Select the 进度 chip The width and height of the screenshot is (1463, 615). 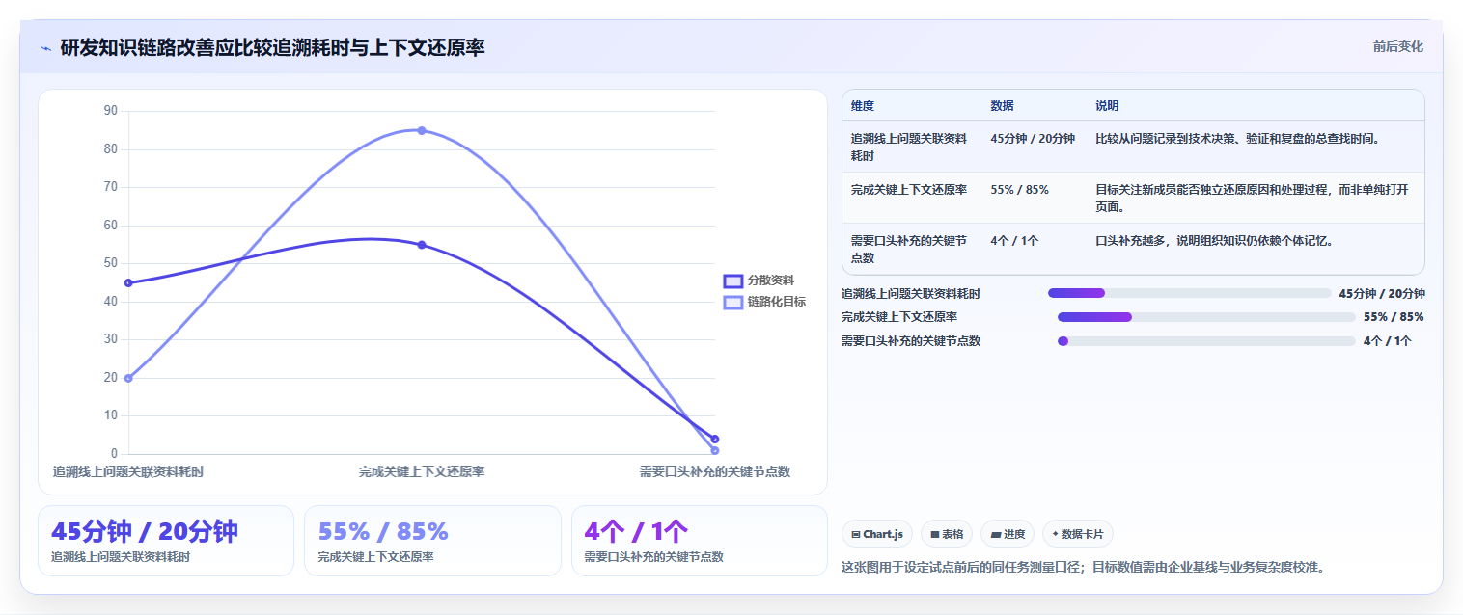coord(1008,534)
